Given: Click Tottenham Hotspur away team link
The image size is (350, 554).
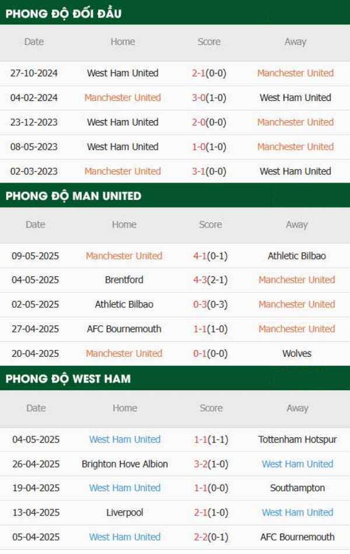Looking at the screenshot, I should pos(297,440).
